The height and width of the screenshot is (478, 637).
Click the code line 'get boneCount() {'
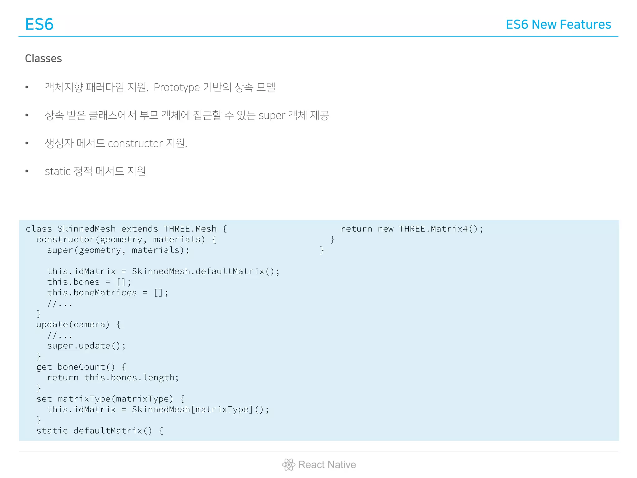[81, 367]
